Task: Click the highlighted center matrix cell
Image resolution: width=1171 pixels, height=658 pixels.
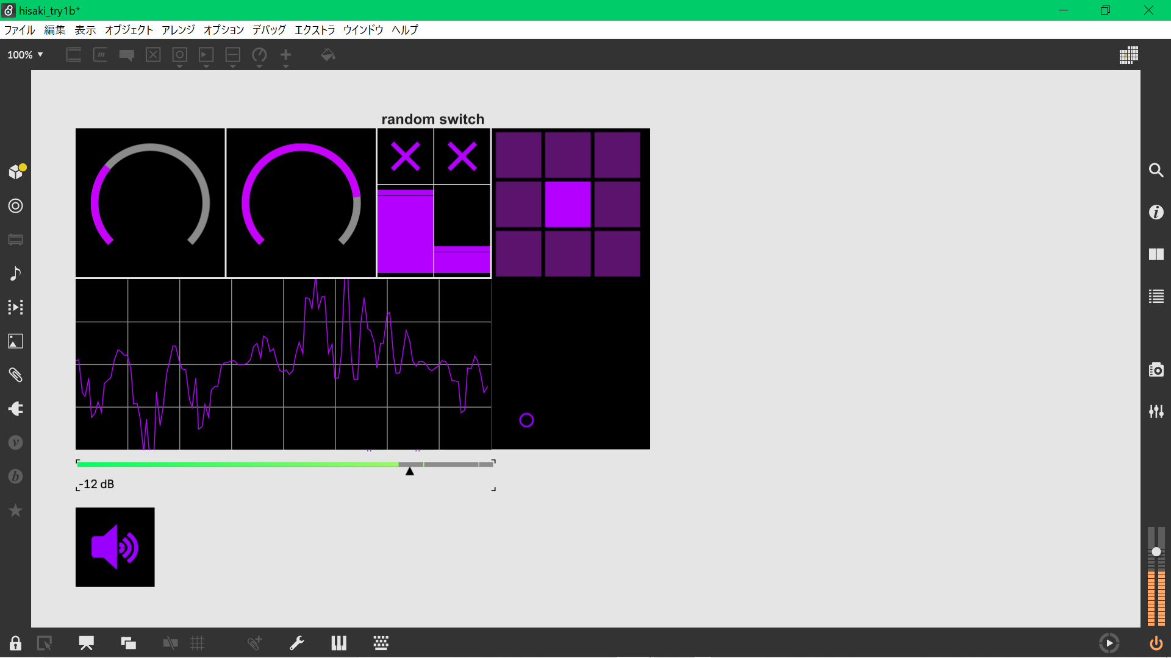Action: click(x=568, y=204)
